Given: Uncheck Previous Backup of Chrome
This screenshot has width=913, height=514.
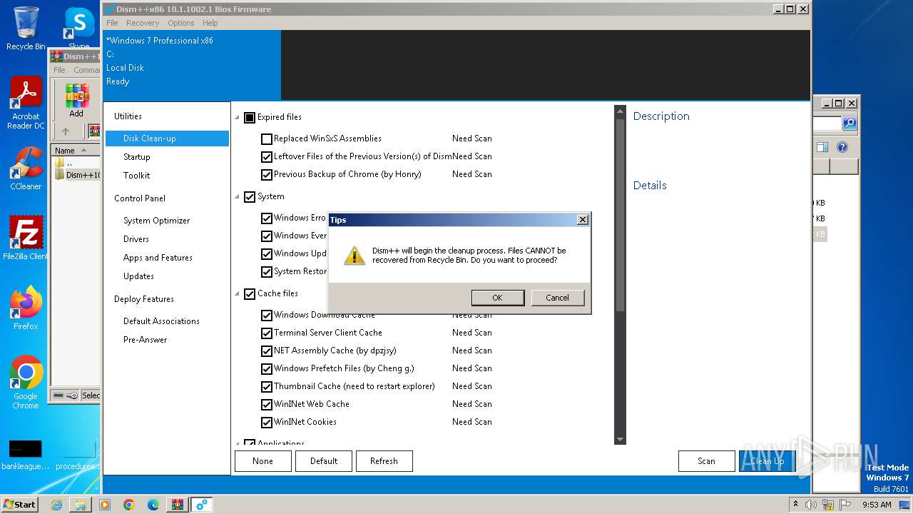Looking at the screenshot, I should pyautogui.click(x=267, y=175).
